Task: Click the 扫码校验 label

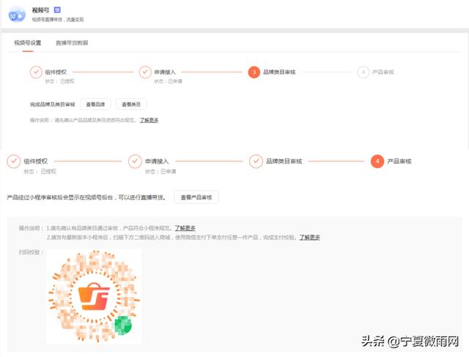Action: tap(31, 252)
